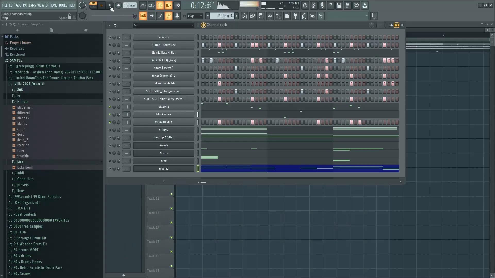Toggle PAT/SONG mode switch

click(93, 5)
